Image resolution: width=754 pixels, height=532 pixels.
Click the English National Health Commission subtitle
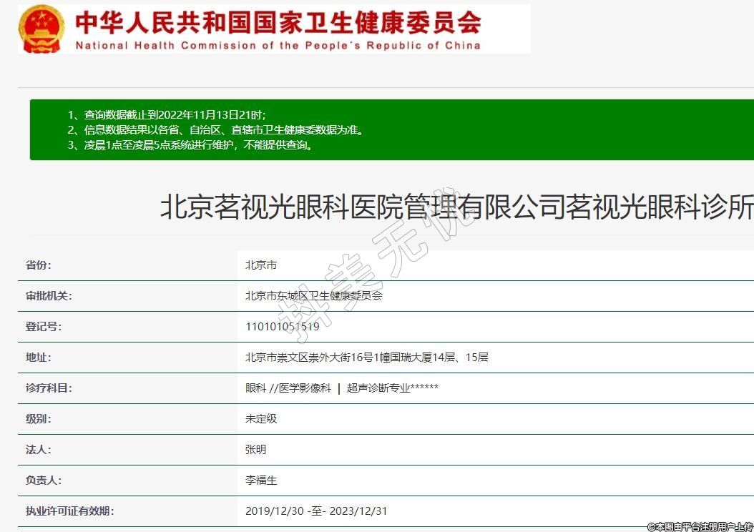[x=278, y=45]
